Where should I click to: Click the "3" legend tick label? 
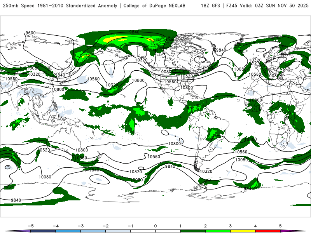230,226
